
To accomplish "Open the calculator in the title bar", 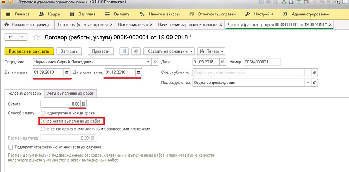I will tap(299, 2).
